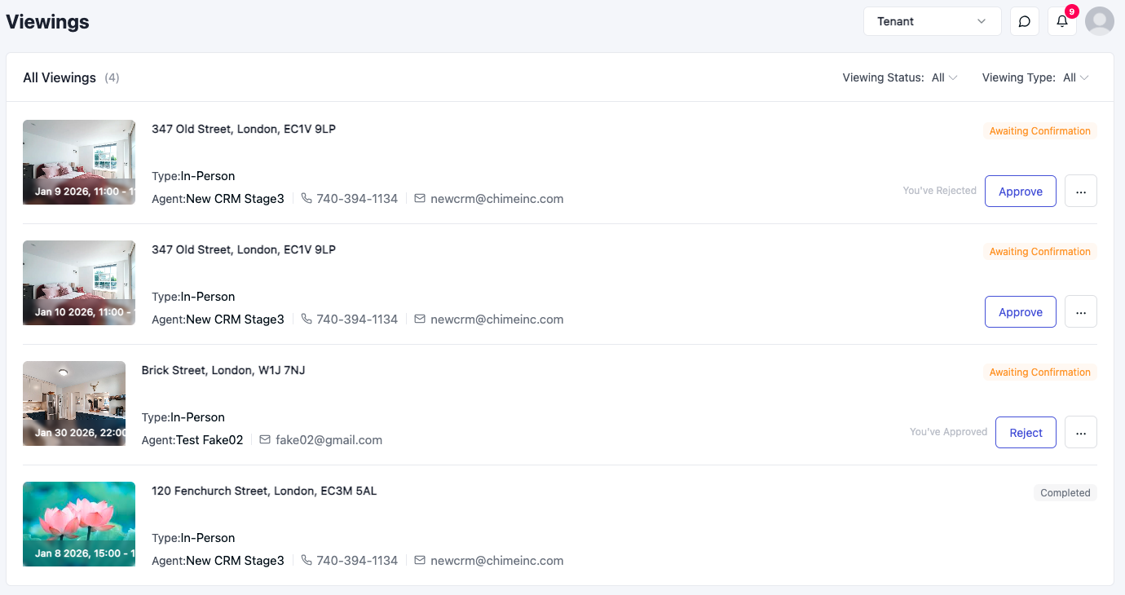Click the 120 Fenchurch Street address title

point(264,491)
